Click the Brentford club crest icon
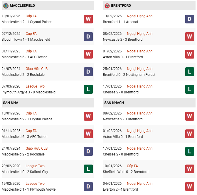The width and height of the screenshot is (197, 195). [x=107, y=6]
